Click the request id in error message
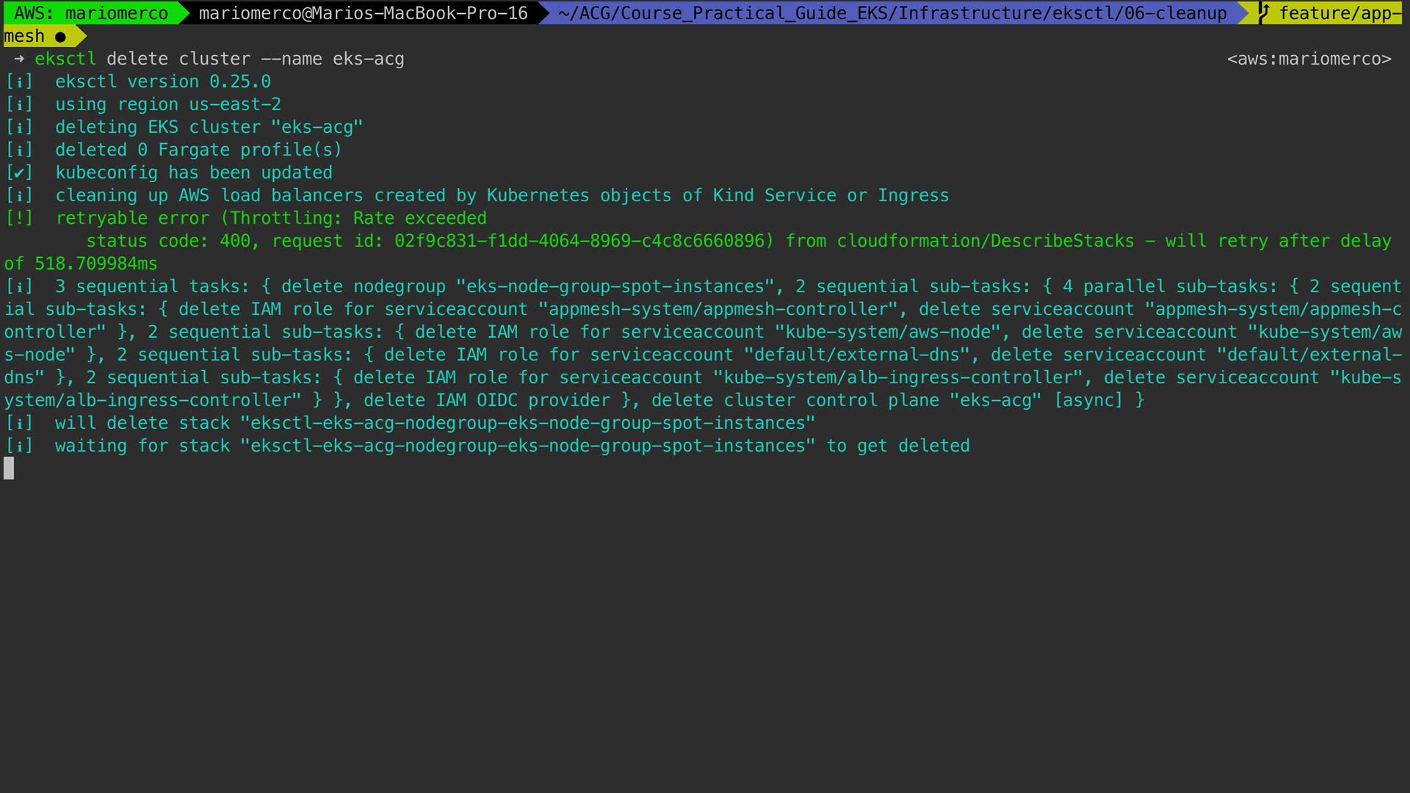 579,241
